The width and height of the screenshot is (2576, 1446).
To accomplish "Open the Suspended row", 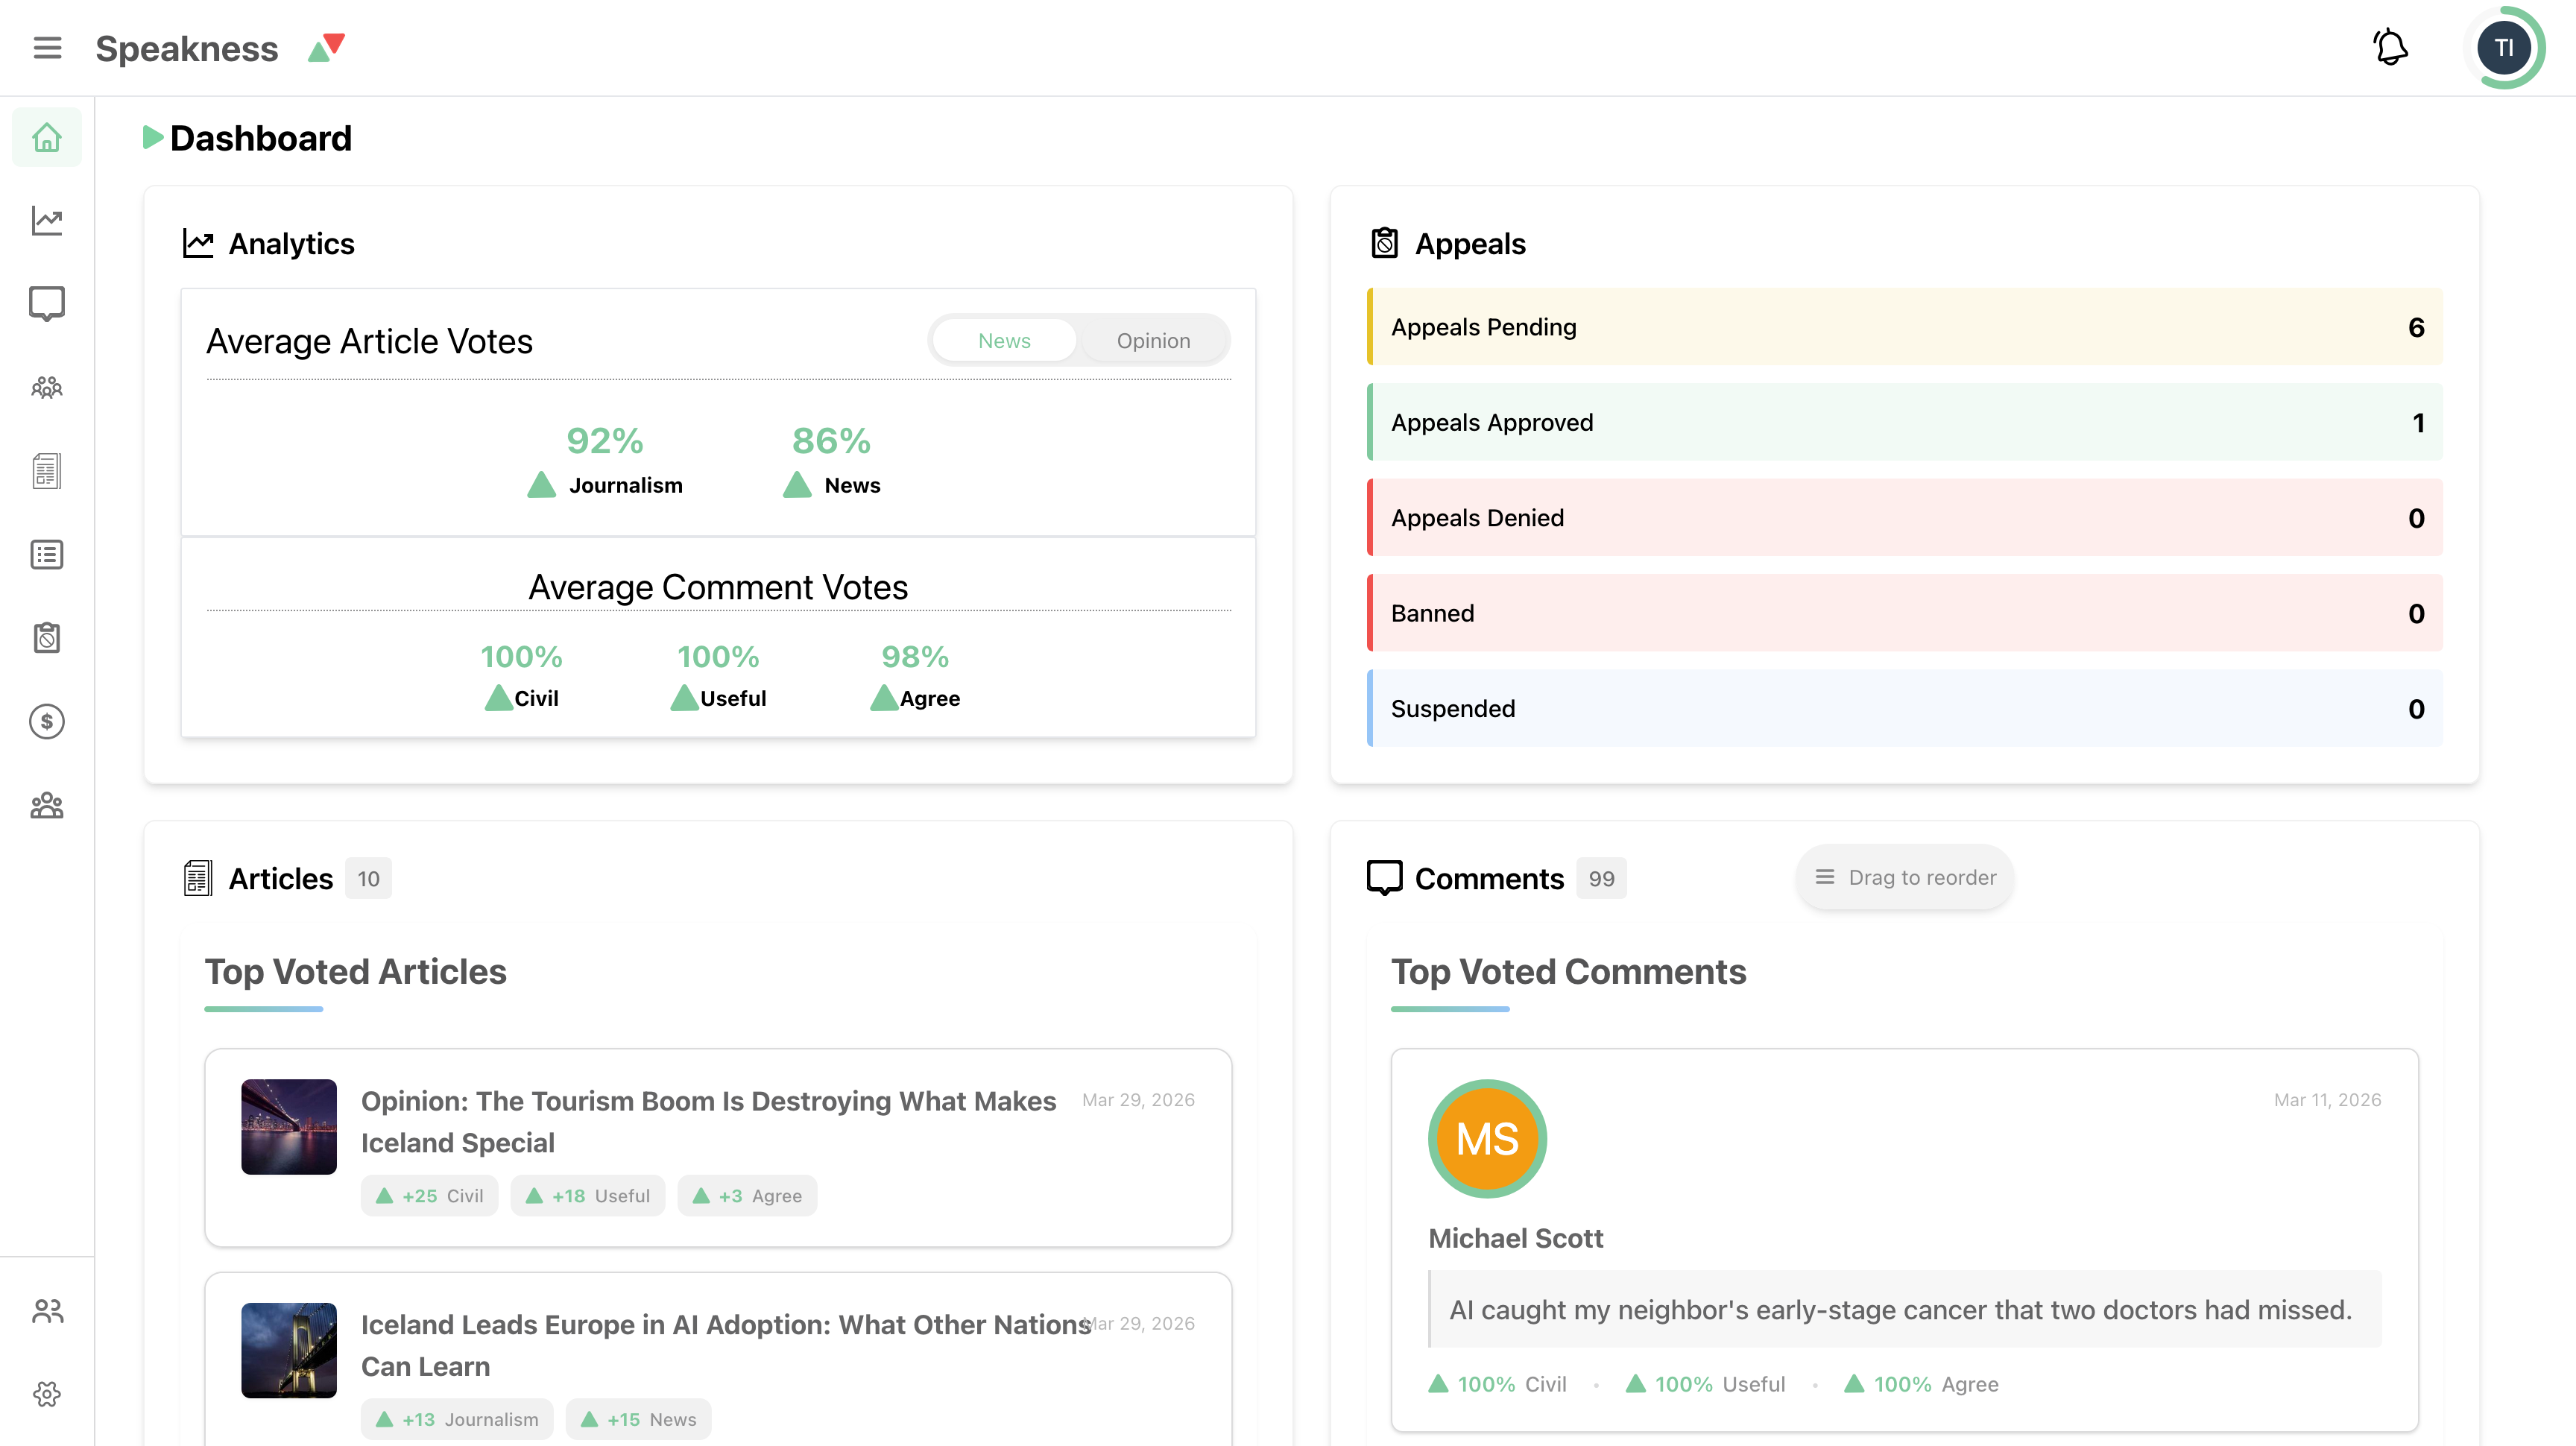I will tap(1904, 708).
